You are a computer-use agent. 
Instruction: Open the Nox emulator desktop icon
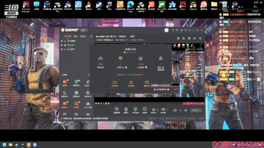(x=47, y=6)
